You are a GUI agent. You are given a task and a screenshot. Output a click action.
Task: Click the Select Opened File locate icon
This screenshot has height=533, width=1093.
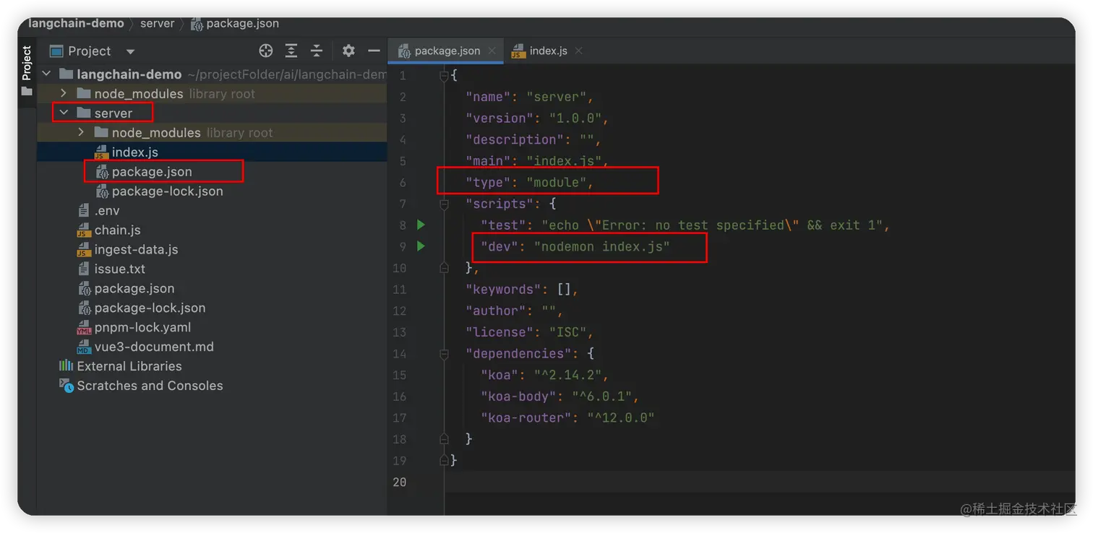coord(266,51)
